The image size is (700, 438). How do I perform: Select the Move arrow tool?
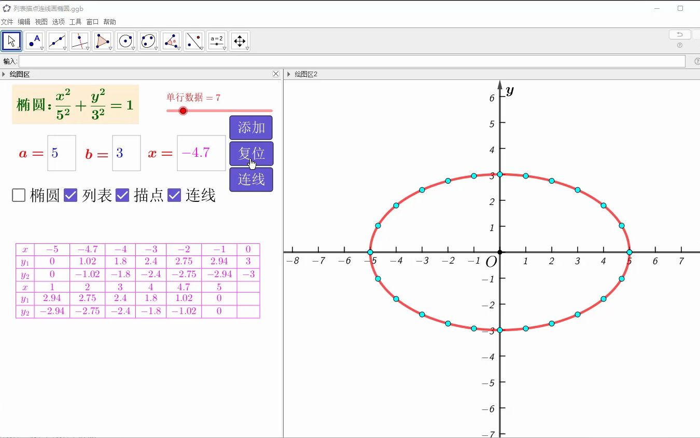pyautogui.click(x=11, y=41)
